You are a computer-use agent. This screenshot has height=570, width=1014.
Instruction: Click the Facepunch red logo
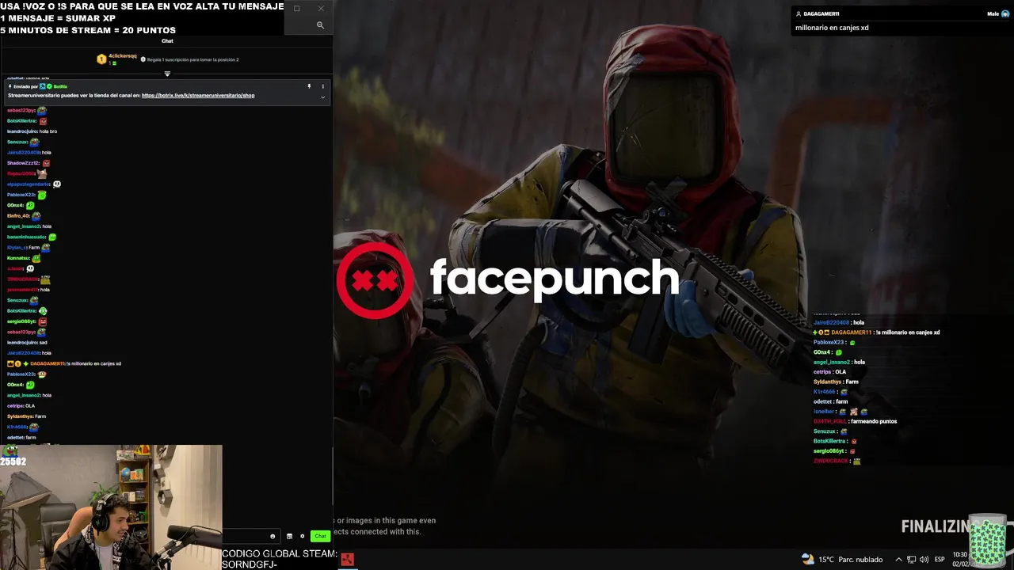375,280
